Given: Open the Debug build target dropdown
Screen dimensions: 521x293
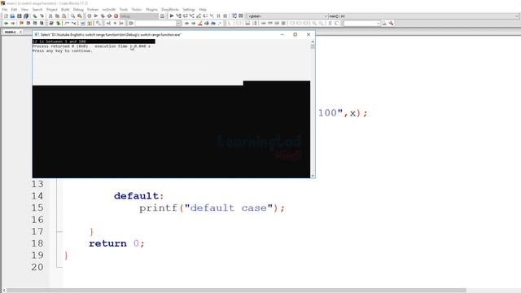Looking at the screenshot, I should 139,16.
